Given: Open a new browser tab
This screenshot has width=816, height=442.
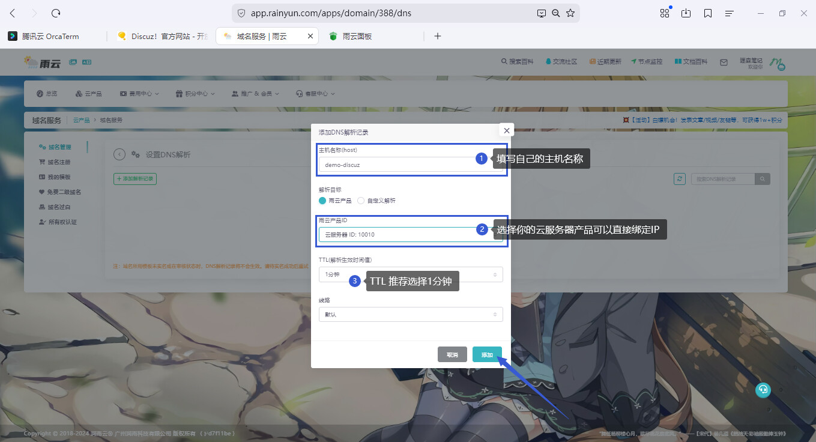Looking at the screenshot, I should (438, 36).
